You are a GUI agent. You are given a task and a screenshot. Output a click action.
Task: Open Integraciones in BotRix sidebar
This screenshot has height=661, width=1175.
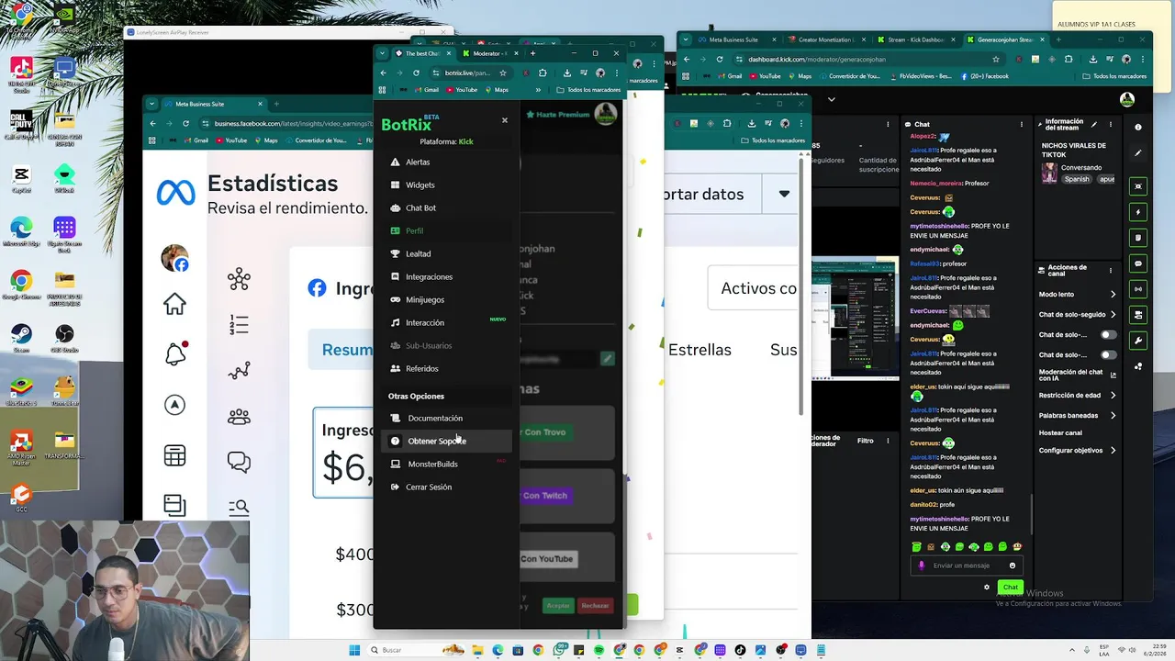446,276
